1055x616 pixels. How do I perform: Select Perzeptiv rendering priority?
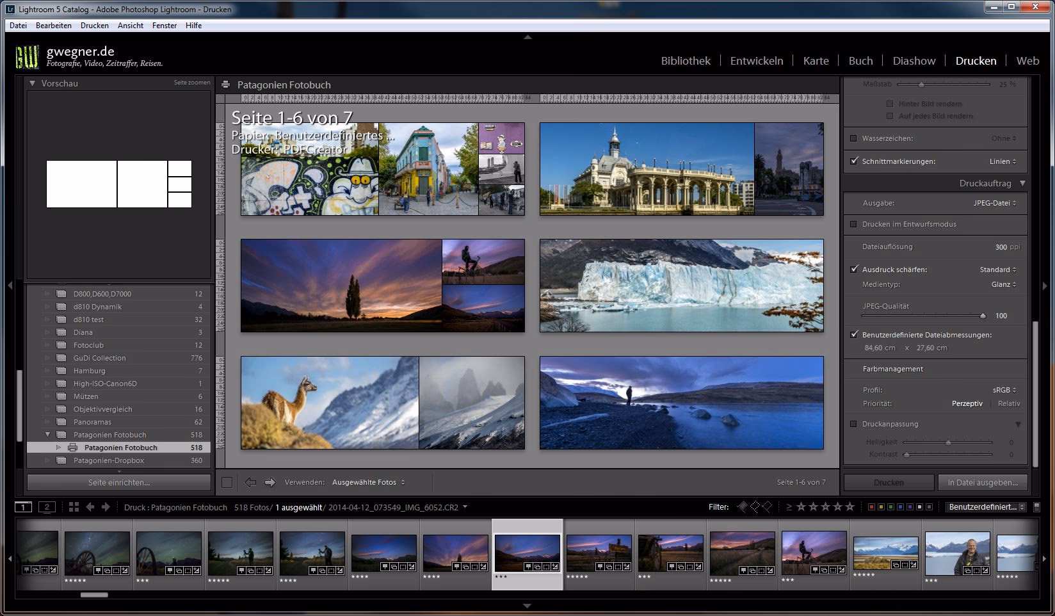(x=967, y=403)
